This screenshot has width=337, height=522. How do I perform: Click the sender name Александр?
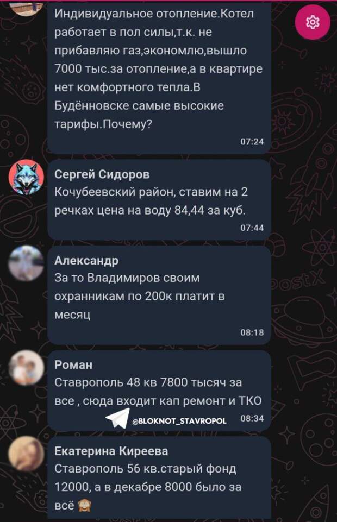coord(86,260)
